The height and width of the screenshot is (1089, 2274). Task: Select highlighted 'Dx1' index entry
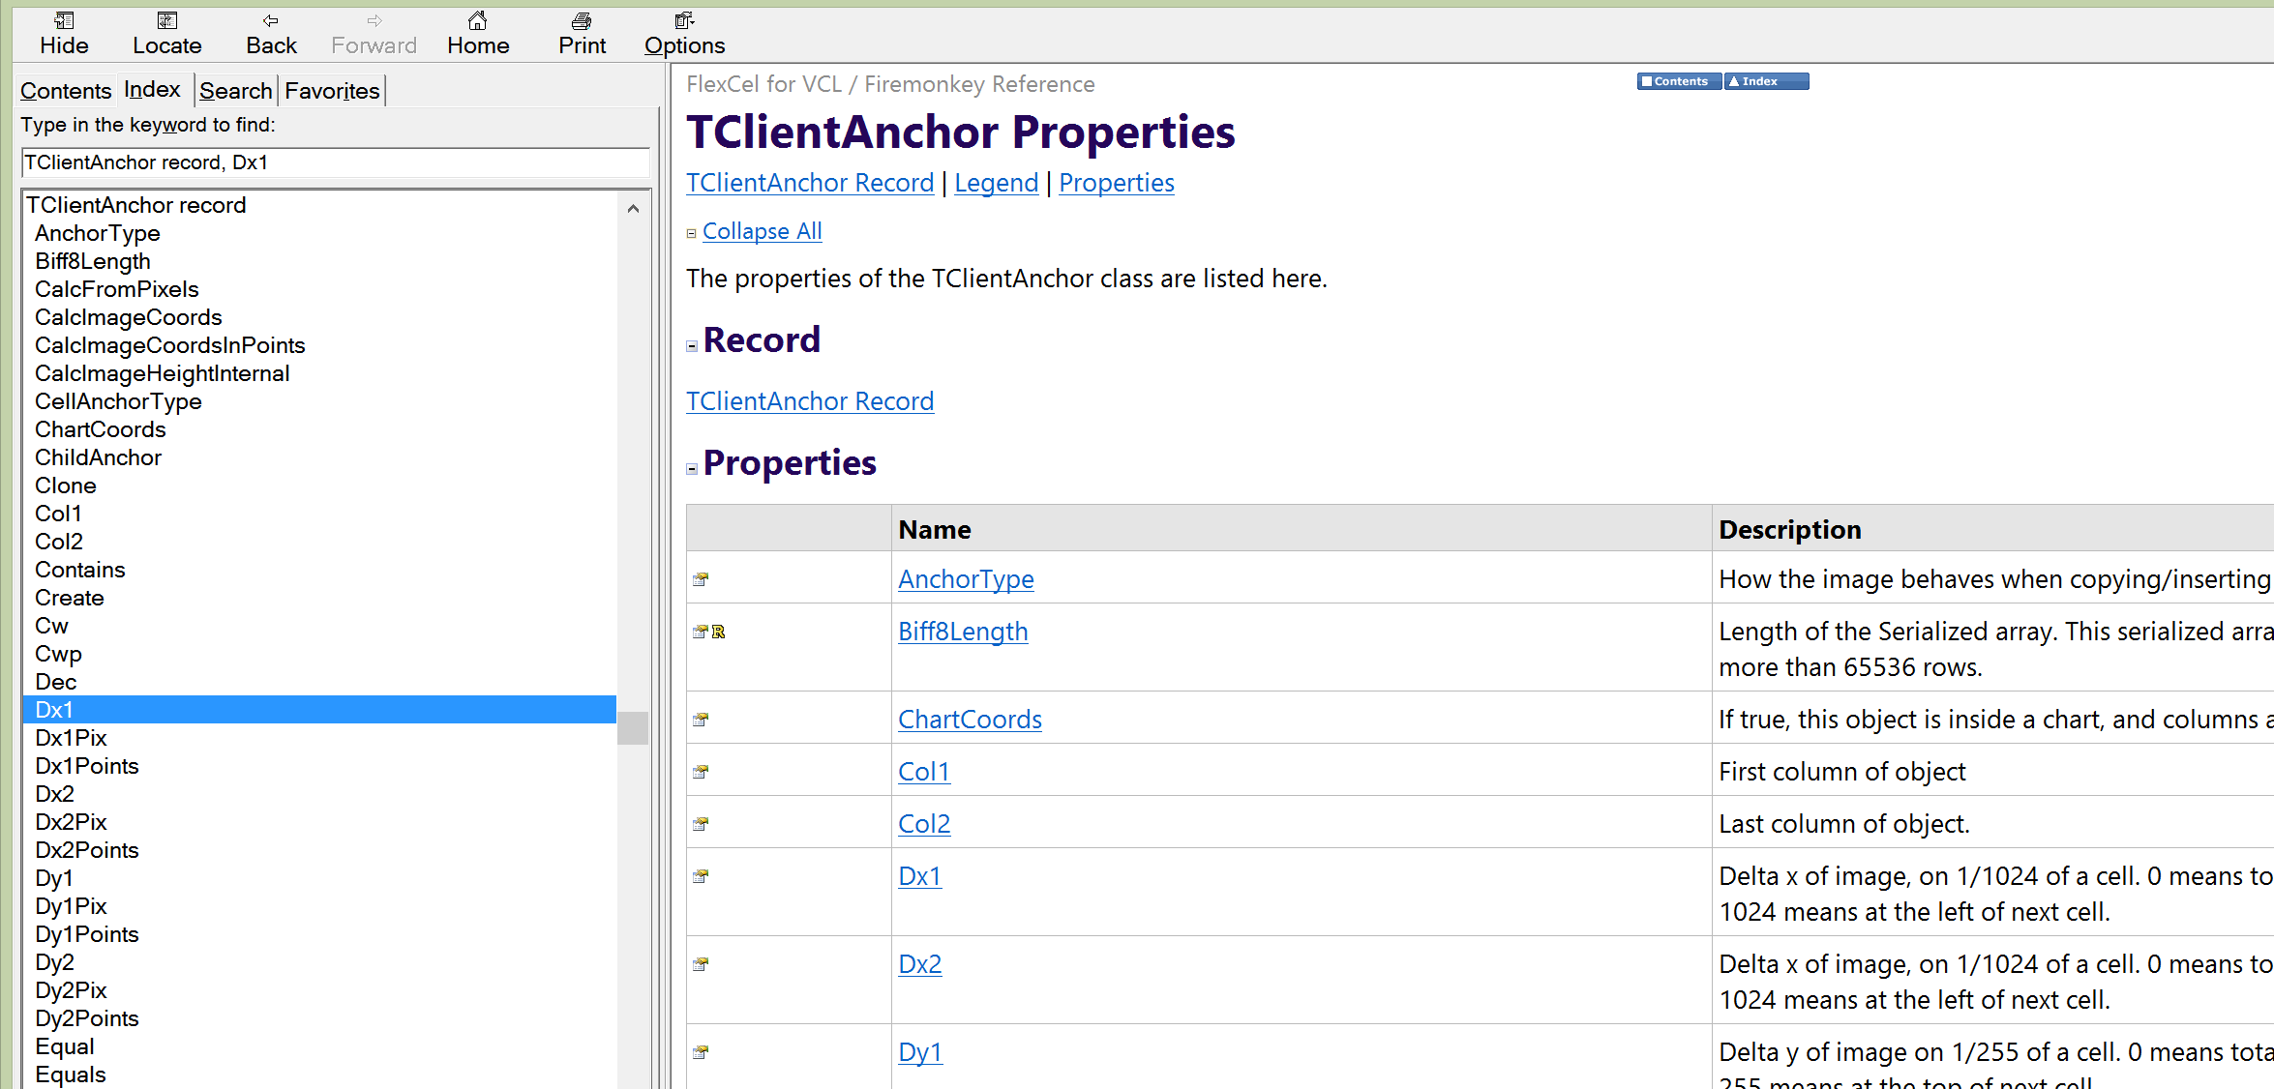point(319,710)
